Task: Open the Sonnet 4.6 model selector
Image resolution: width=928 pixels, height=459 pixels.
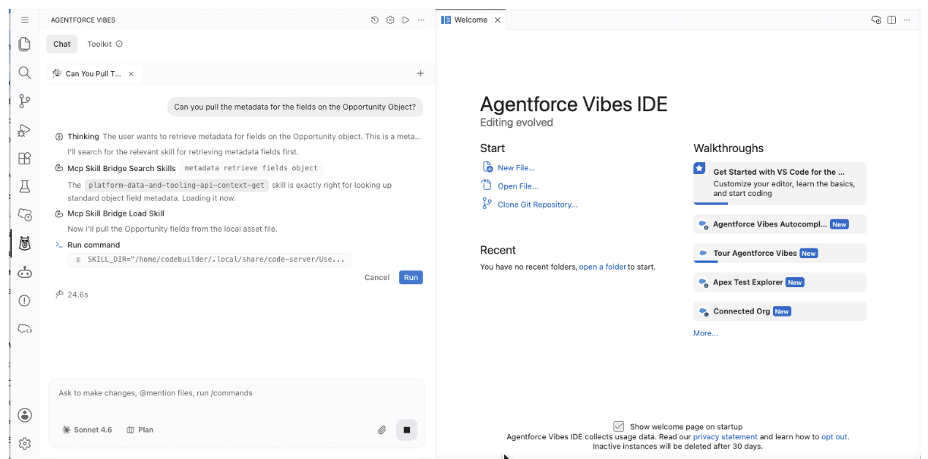Action: tap(87, 430)
